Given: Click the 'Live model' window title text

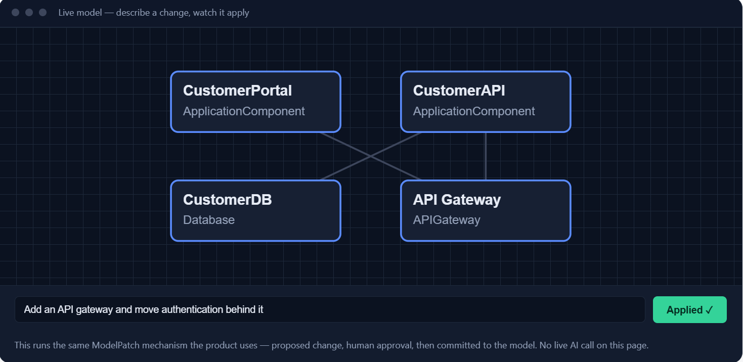Looking at the screenshot, I should click(x=154, y=13).
